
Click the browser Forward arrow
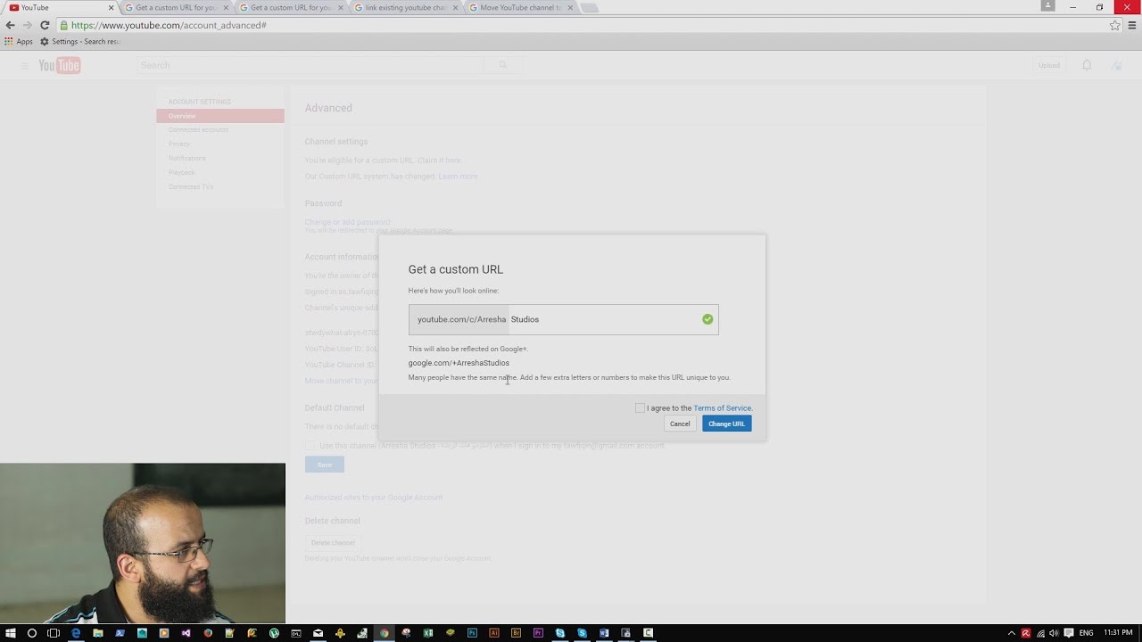[x=27, y=25]
